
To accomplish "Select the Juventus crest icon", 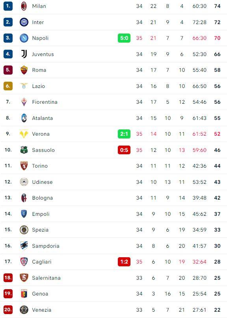I will [x=24, y=54].
